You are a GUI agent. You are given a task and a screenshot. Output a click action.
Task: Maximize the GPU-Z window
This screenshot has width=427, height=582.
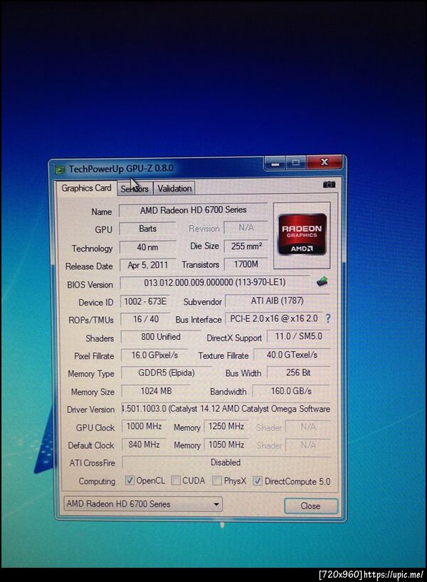pyautogui.click(x=296, y=162)
